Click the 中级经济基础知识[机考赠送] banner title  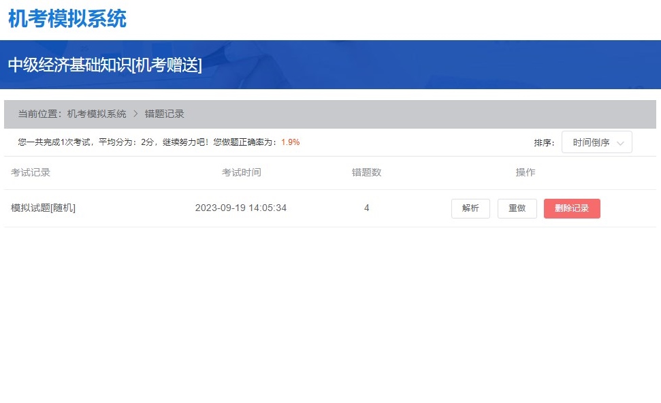coord(105,65)
